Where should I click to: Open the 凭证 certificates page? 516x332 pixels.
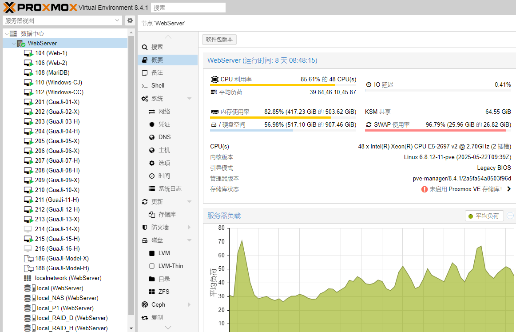pos(167,124)
